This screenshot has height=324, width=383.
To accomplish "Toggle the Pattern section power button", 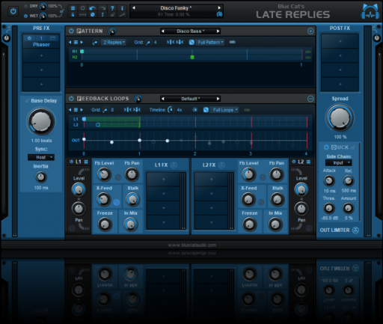I will 71,31.
